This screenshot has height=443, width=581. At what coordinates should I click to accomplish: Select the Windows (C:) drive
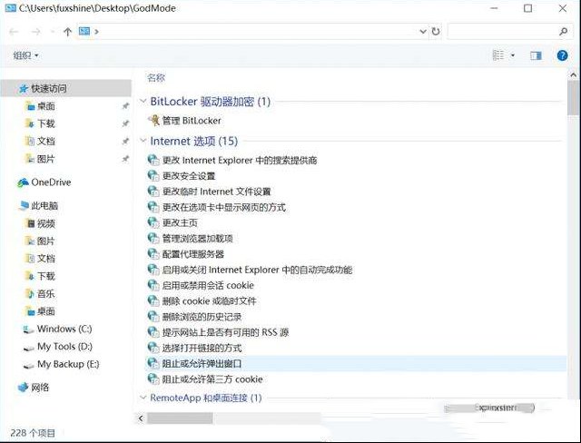[x=64, y=329]
